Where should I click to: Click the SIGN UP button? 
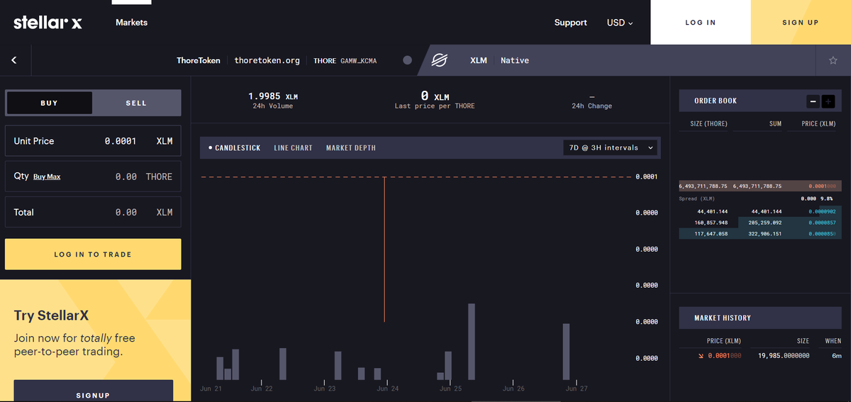point(801,23)
